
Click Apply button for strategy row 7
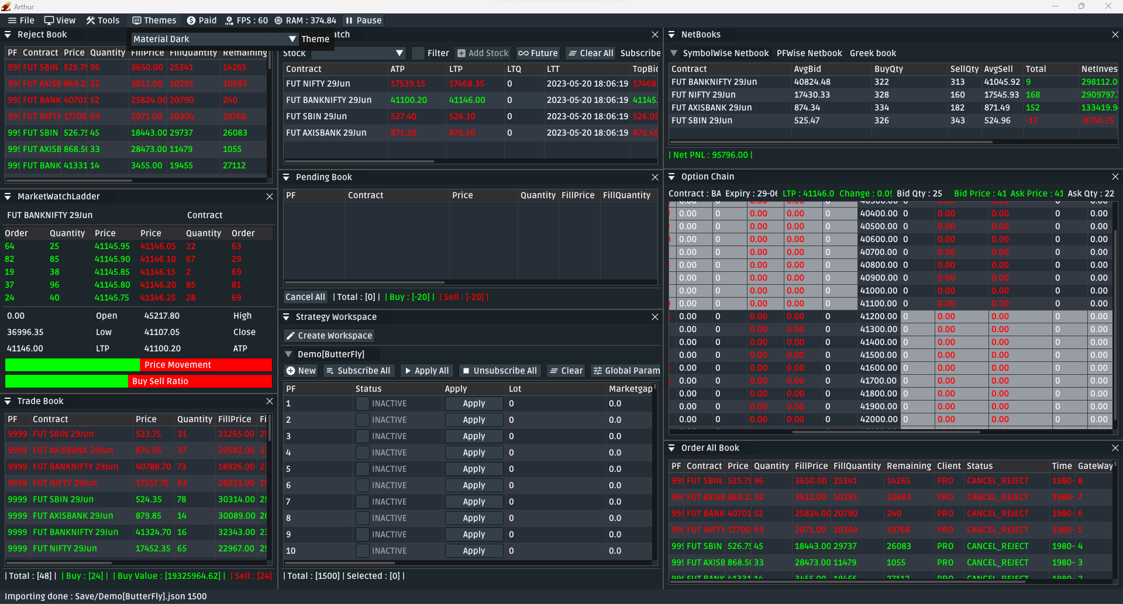pyautogui.click(x=474, y=502)
